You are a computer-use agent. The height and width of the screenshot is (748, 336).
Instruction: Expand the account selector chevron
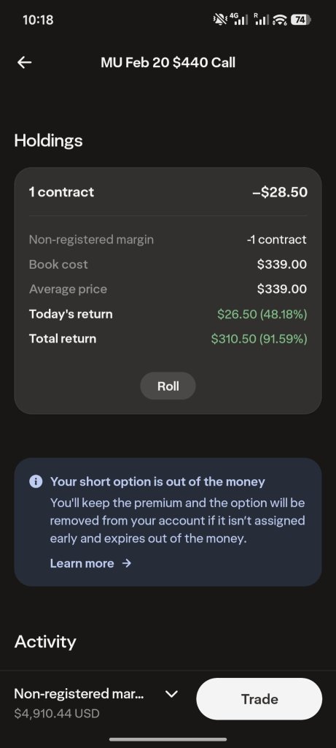point(171,694)
